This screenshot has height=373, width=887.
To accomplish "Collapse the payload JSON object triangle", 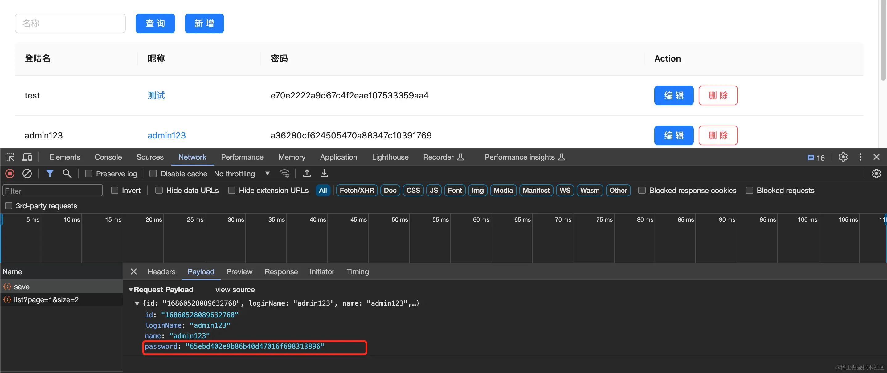I will click(137, 303).
